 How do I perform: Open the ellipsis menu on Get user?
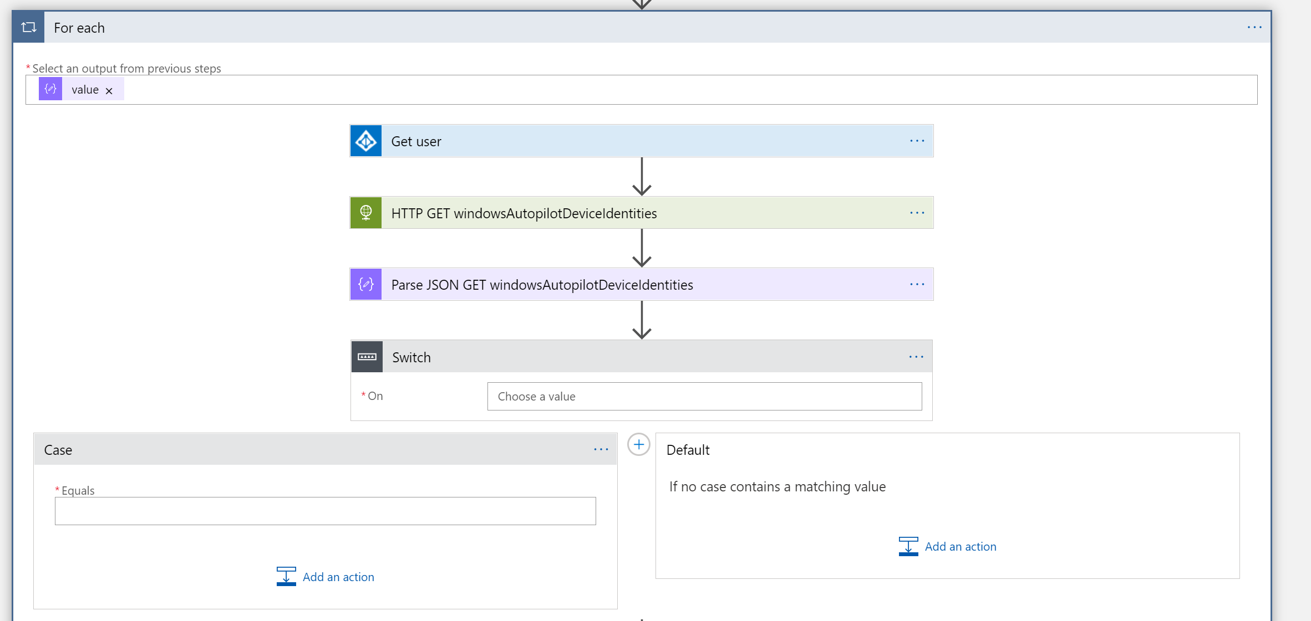[917, 141]
